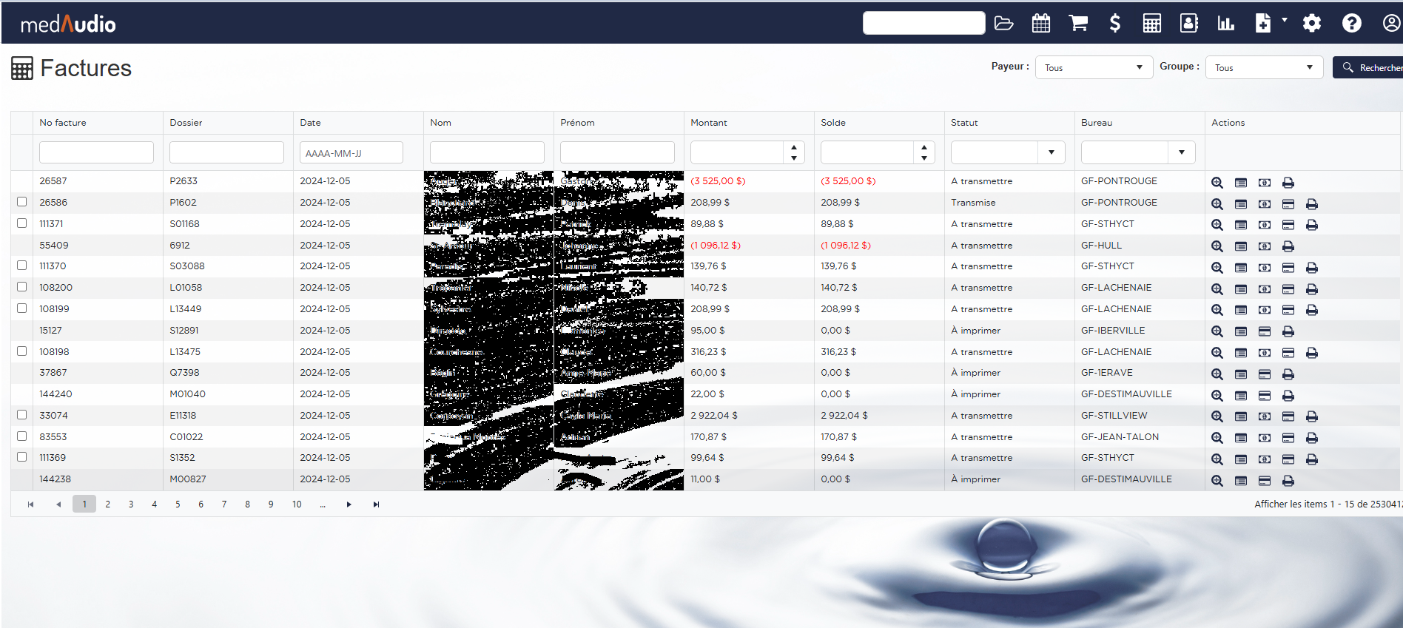Click the address book contacts icon
The width and height of the screenshot is (1403, 628).
(x=1188, y=24)
